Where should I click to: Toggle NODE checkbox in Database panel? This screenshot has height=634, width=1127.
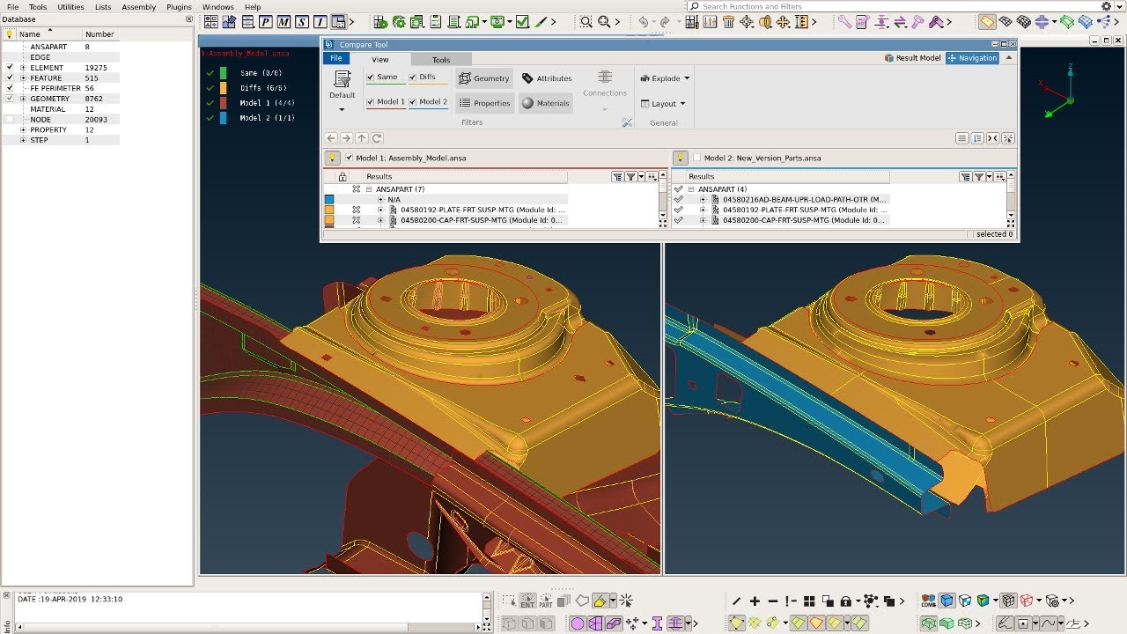coord(10,120)
